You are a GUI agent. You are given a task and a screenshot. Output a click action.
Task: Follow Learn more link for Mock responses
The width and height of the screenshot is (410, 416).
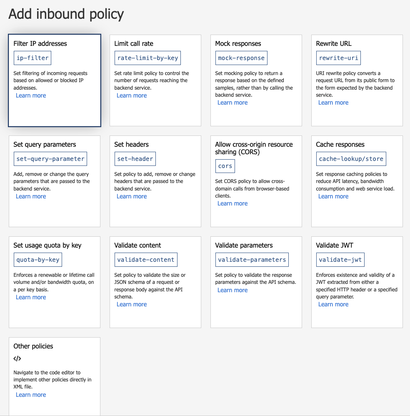point(232,103)
